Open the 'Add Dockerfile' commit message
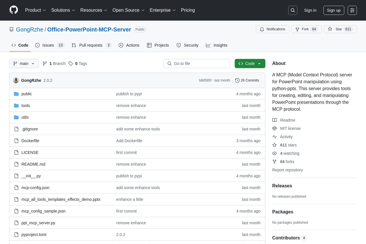Screen dimensions: 366x244 tap(129, 141)
